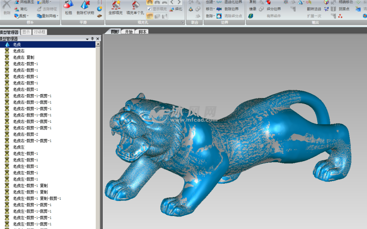Screen dimensions: 367x229
Task: Open the 裁剪 (Trim) dropdown
Action: [21, 16]
